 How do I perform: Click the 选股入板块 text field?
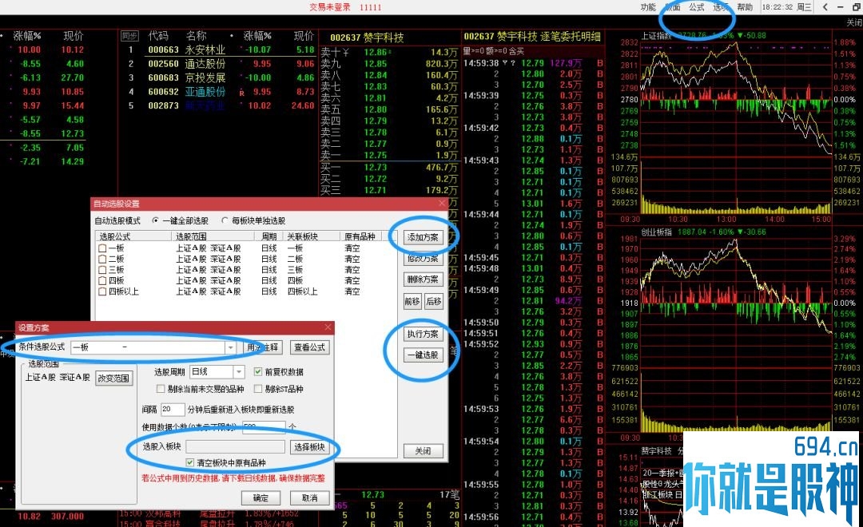(236, 446)
